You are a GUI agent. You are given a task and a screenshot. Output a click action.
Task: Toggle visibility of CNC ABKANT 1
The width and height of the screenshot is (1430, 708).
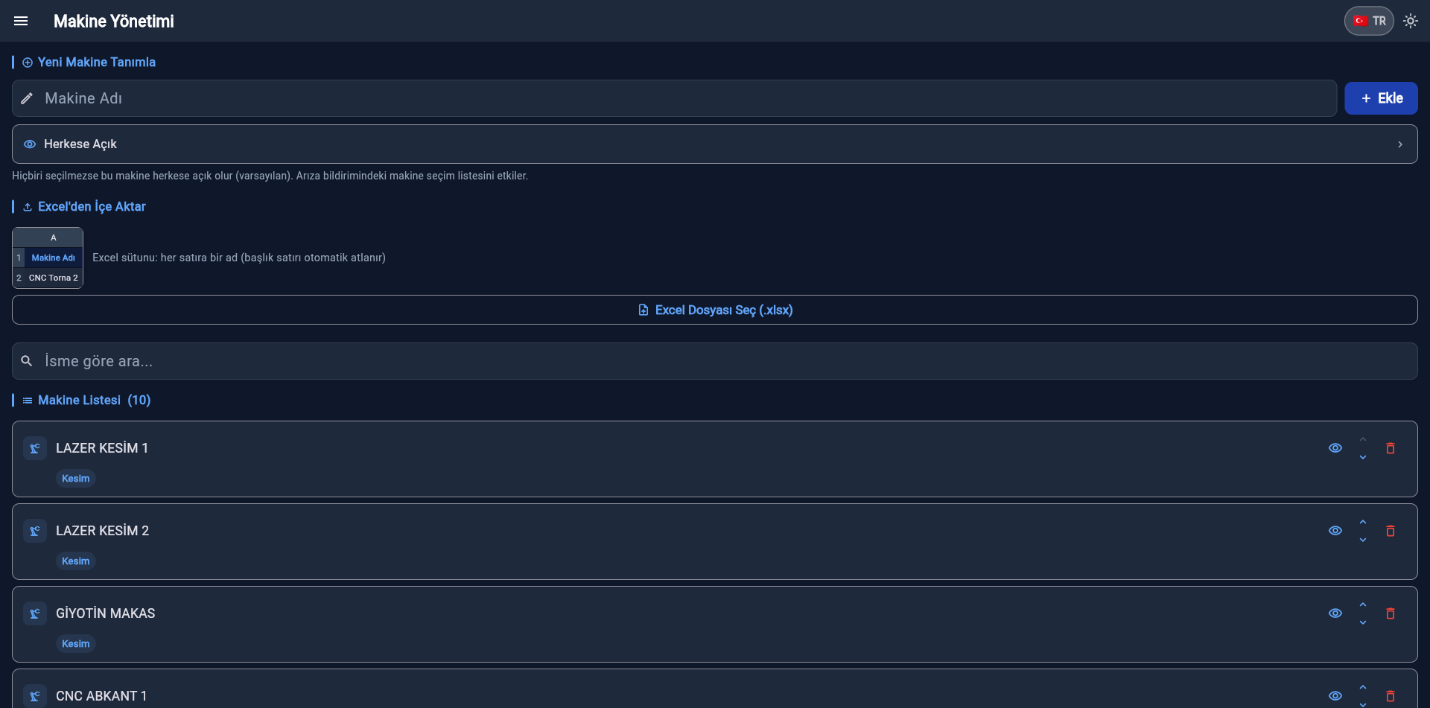pyautogui.click(x=1335, y=696)
